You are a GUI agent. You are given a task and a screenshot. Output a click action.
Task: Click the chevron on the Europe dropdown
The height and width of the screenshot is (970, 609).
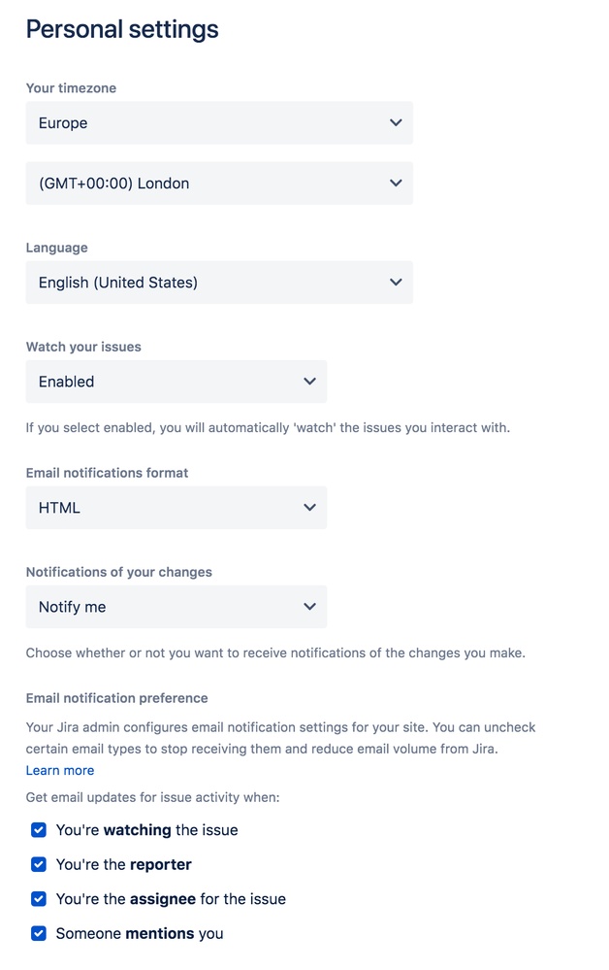[x=396, y=122]
